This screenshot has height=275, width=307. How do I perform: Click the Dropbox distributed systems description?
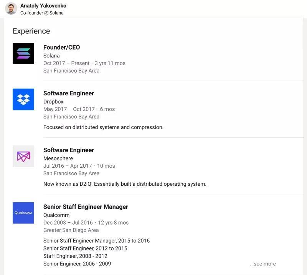(x=103, y=127)
